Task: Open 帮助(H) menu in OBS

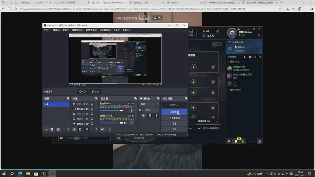Action: click(126, 30)
